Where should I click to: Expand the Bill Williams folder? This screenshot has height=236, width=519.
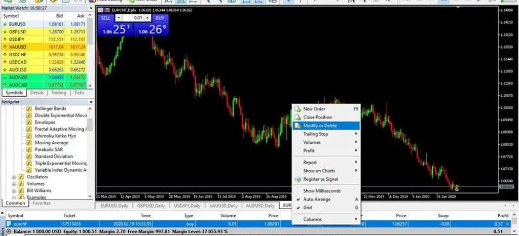coord(14,191)
